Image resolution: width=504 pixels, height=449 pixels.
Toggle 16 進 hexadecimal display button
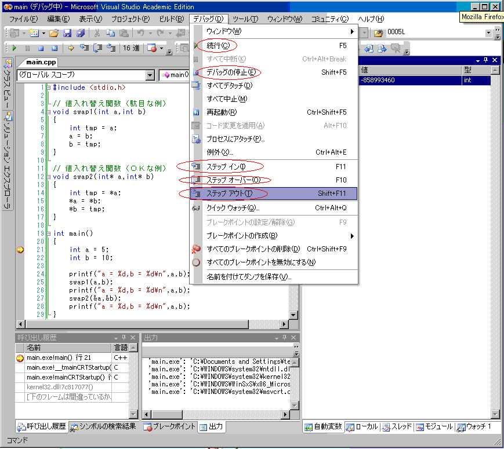[x=132, y=48]
